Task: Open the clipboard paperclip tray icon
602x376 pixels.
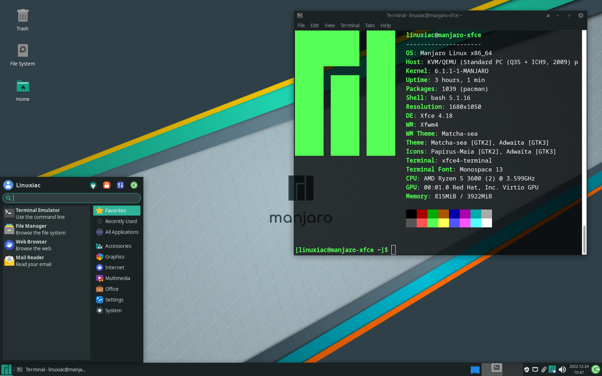Action: (544, 370)
